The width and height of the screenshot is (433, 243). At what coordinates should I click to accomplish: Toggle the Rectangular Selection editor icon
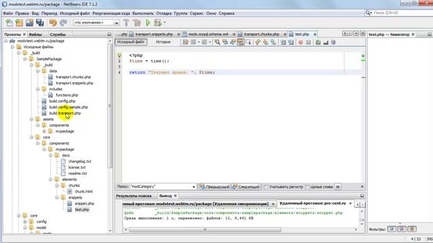(x=248, y=42)
